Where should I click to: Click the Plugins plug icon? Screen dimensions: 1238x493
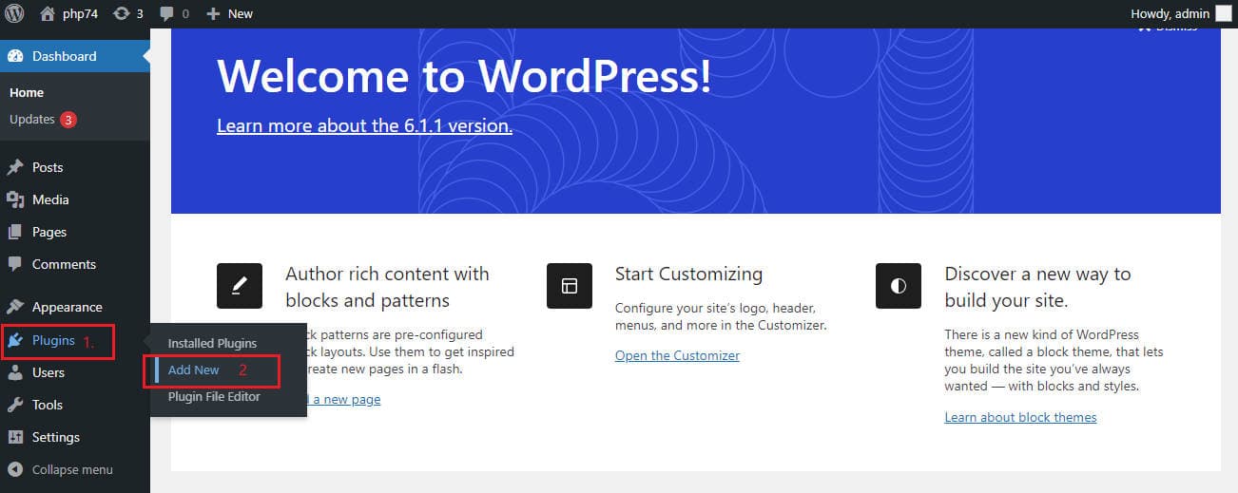pos(15,340)
